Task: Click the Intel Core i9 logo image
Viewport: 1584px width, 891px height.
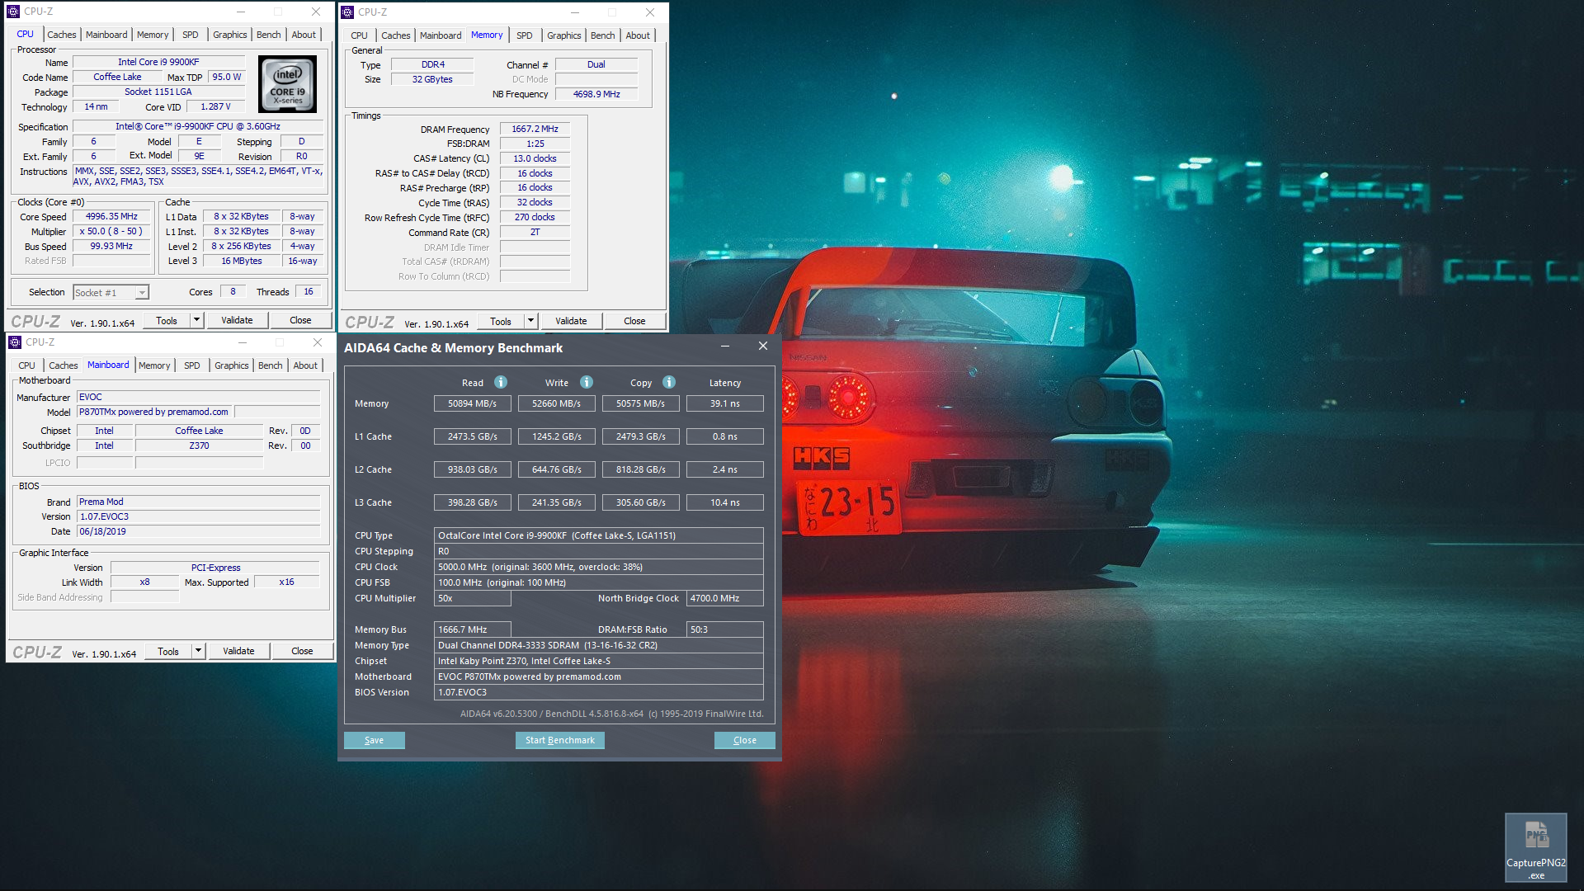Action: 287,84
